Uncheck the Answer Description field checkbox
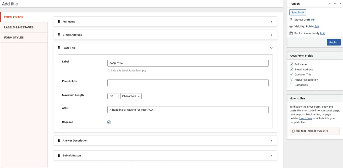343x168 pixels. coord(291,80)
